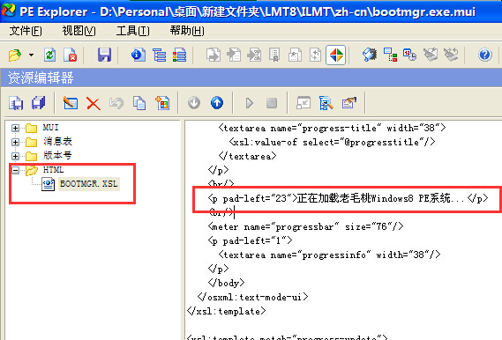Expand the 消息表 folder node
Viewport: 502px width, 340px height.
point(15,142)
